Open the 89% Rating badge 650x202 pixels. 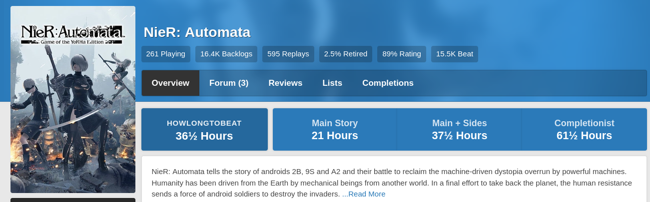402,54
